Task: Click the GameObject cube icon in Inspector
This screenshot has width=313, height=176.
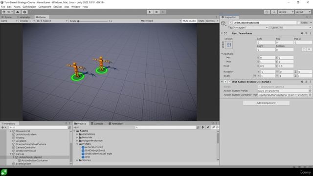Action: (x=223, y=23)
